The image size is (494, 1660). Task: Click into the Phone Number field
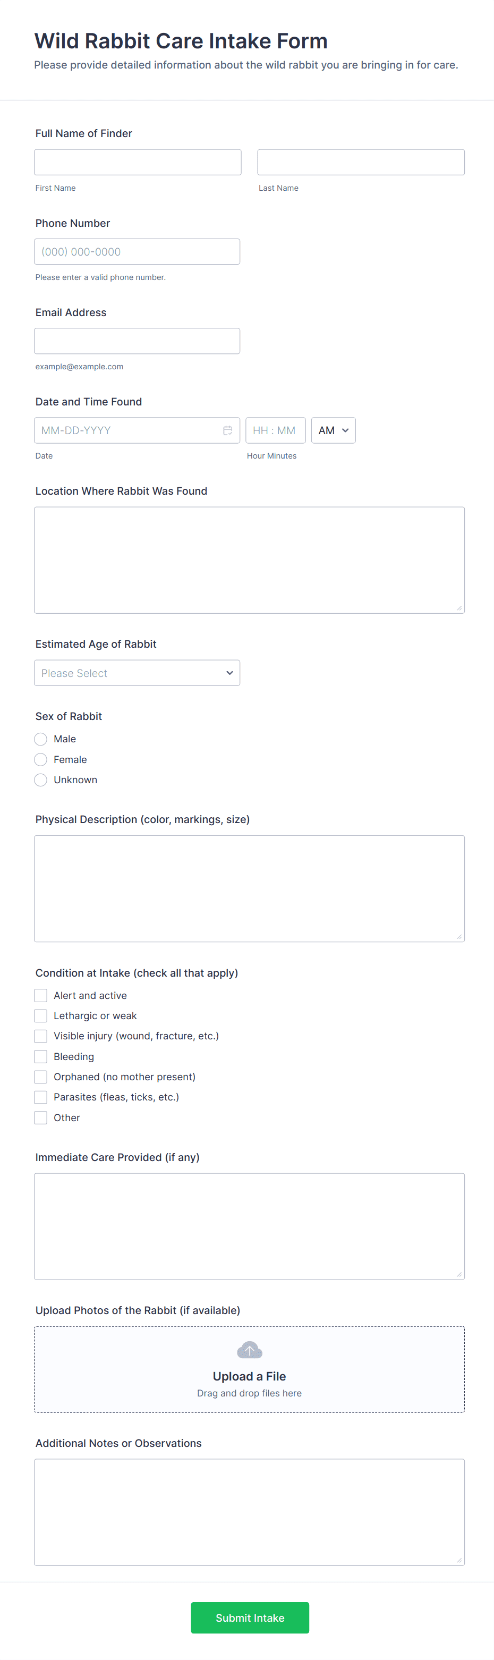pos(137,252)
